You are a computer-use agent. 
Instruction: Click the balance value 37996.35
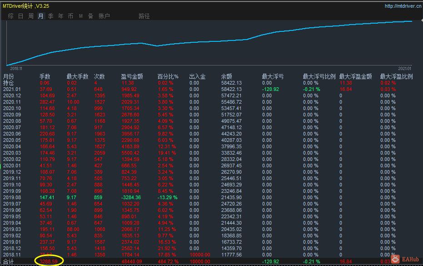231,146
